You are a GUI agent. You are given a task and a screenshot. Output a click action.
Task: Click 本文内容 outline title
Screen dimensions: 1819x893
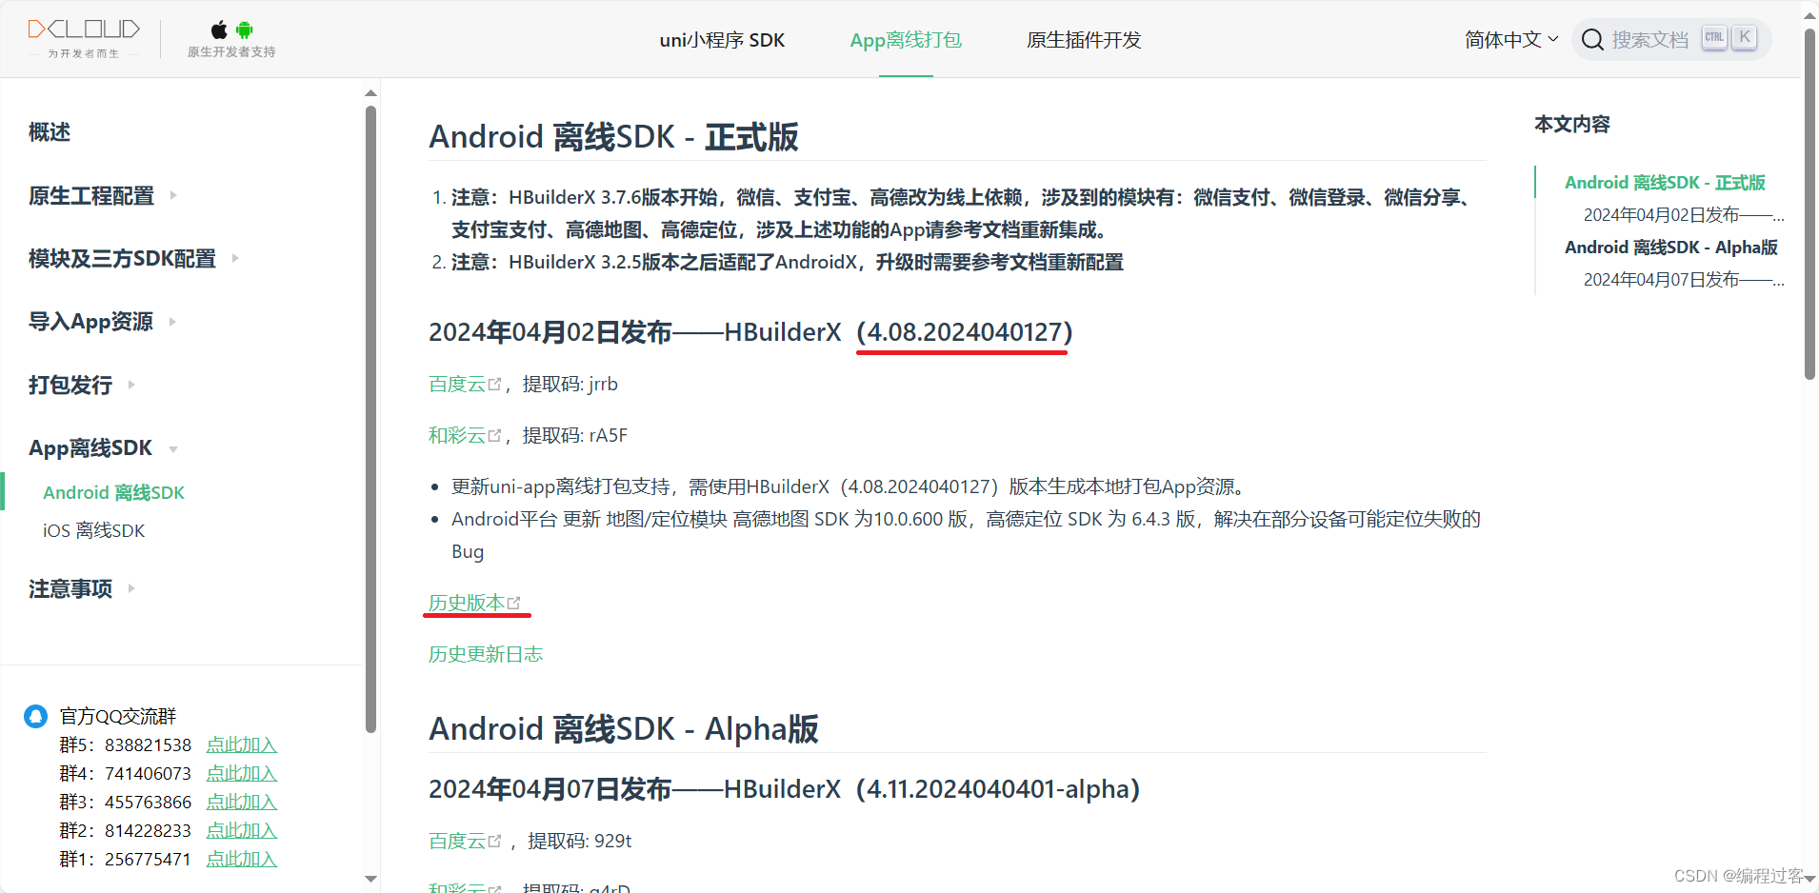1572,124
